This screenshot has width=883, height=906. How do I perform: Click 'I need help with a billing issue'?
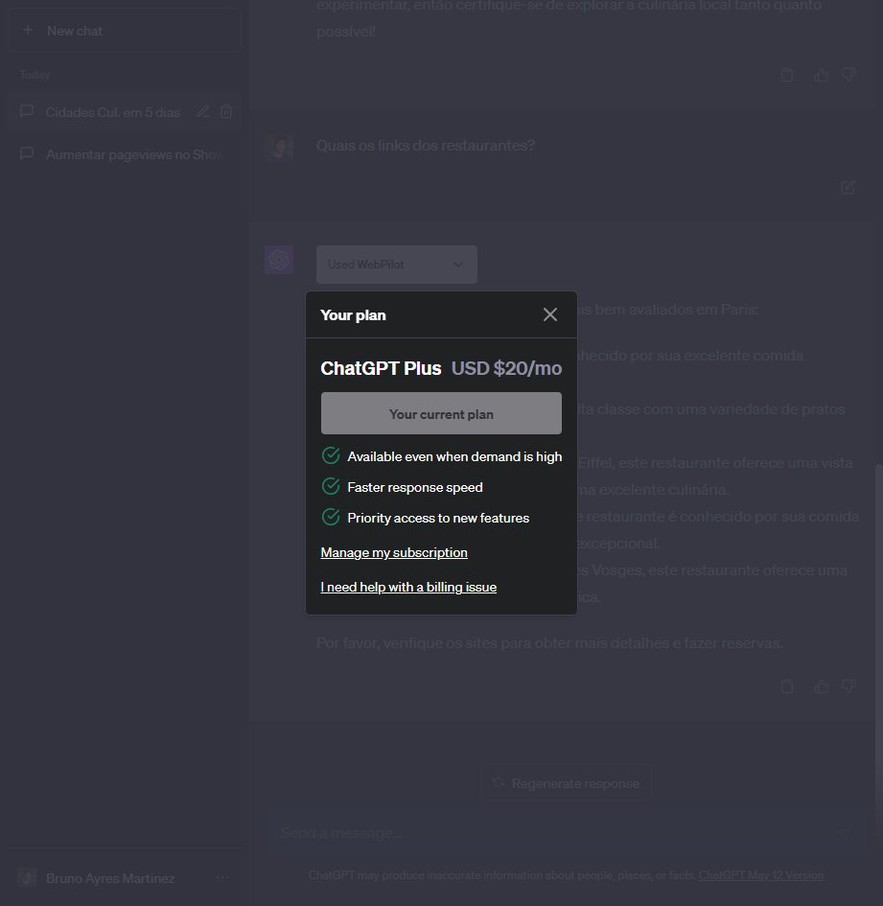(407, 587)
